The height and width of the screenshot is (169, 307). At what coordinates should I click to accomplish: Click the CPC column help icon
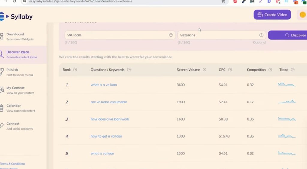230,70
